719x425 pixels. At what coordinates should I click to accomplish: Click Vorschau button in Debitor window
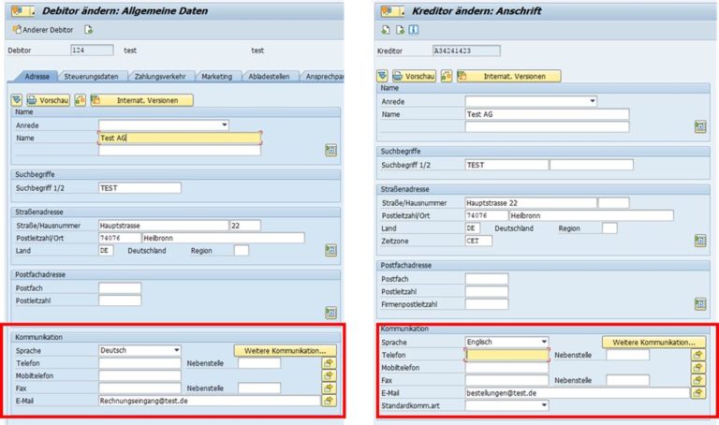point(48,100)
